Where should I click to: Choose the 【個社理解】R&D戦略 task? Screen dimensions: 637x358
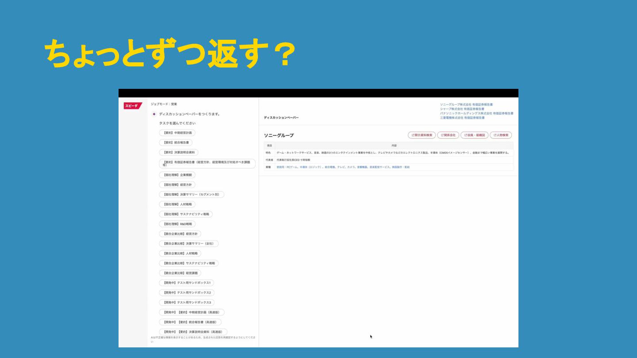[177, 224]
